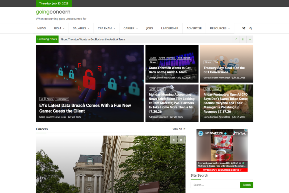Go to previous Careers slide arrow
The image size is (289, 193).
[x=174, y=140]
